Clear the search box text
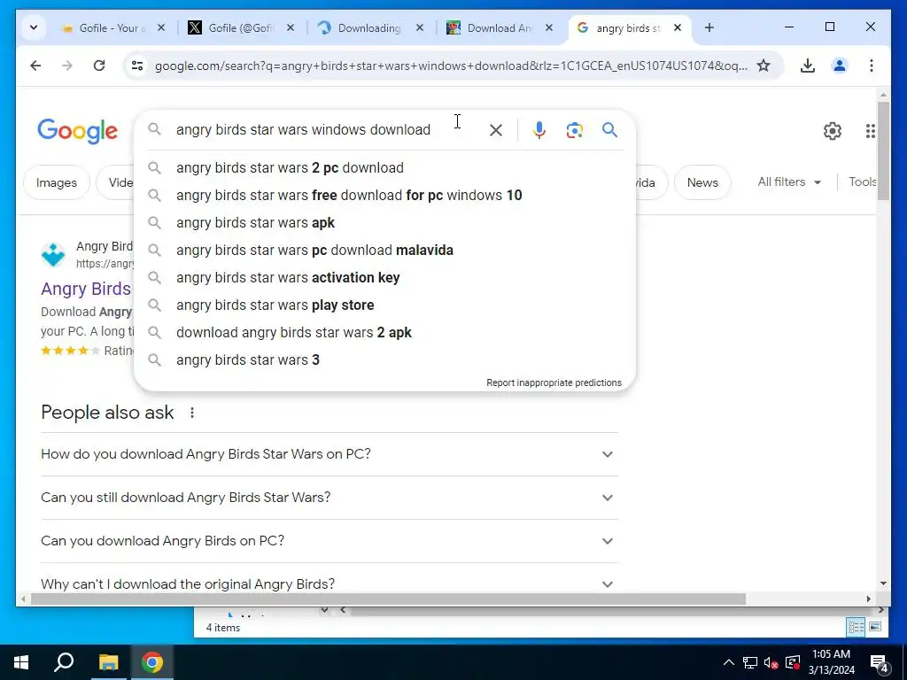Screen dimensions: 907x680 click(496, 130)
